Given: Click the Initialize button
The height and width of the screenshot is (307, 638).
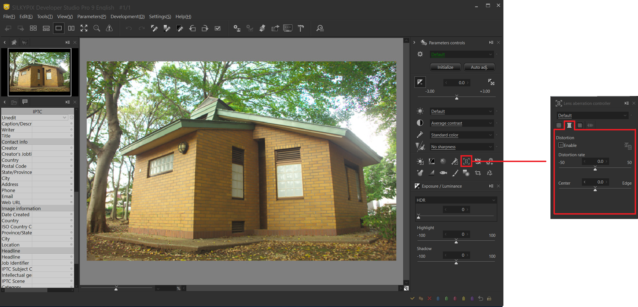Looking at the screenshot, I should click(x=445, y=67).
